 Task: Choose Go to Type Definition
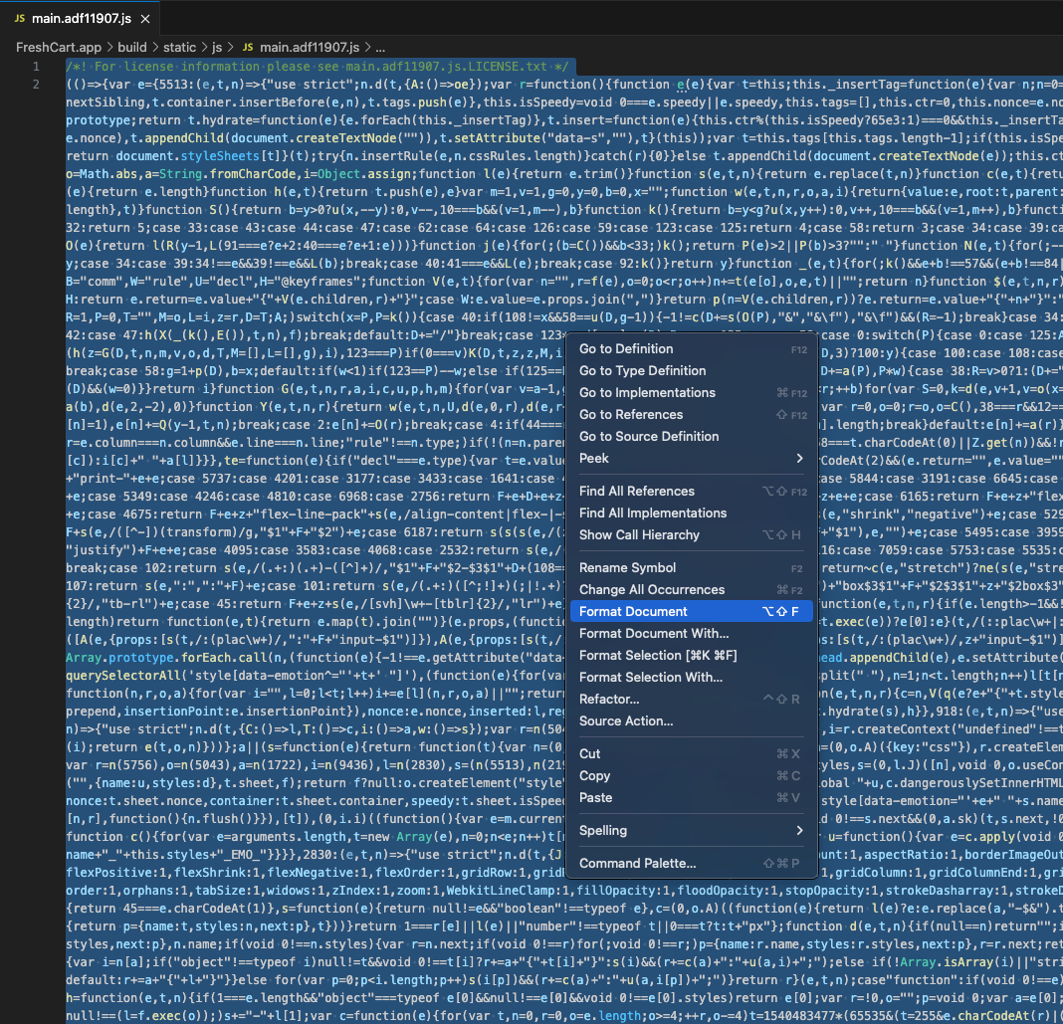tap(691, 371)
